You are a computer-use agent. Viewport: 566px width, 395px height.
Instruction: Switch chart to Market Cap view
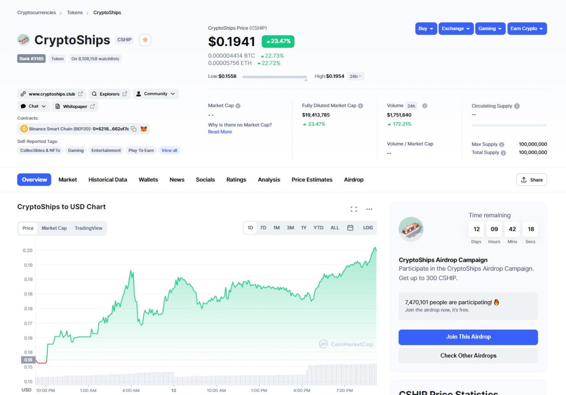pyautogui.click(x=54, y=228)
